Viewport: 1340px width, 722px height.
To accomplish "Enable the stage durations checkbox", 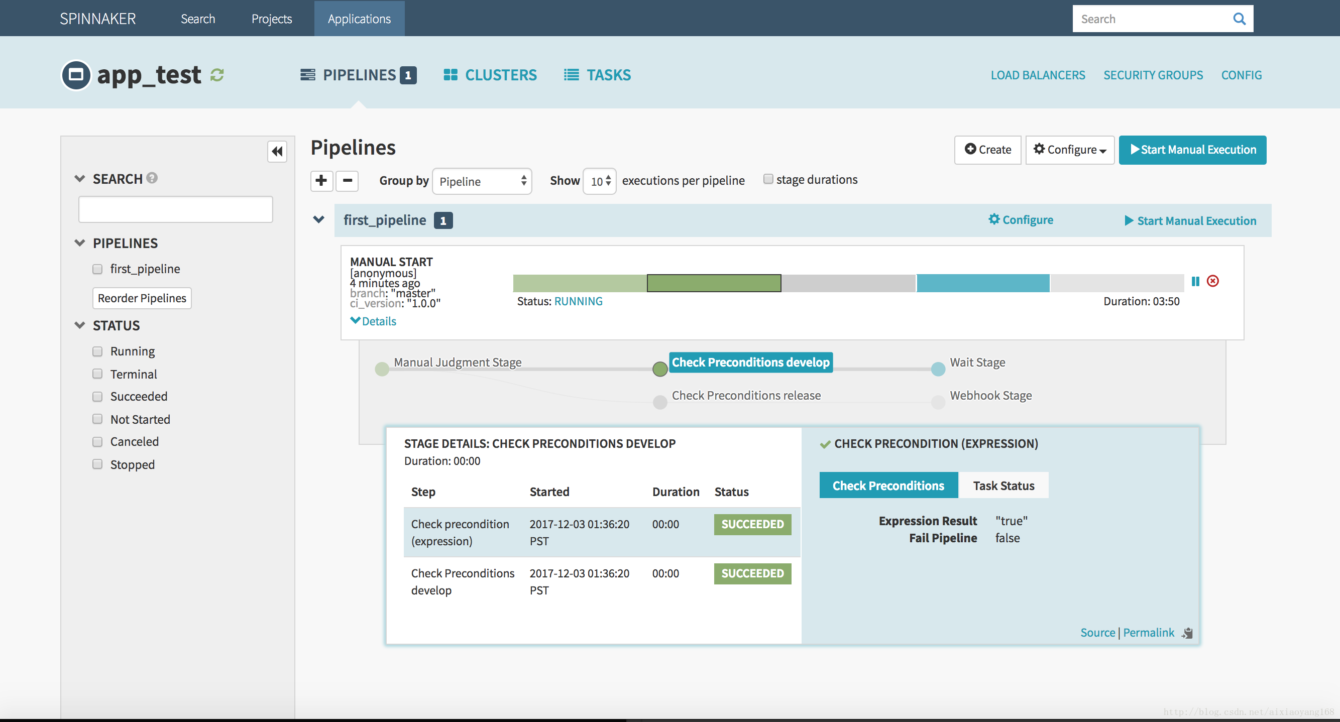I will (x=766, y=180).
